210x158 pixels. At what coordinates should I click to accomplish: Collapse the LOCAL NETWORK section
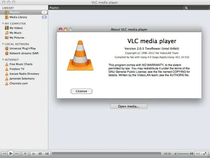tap(3, 44)
